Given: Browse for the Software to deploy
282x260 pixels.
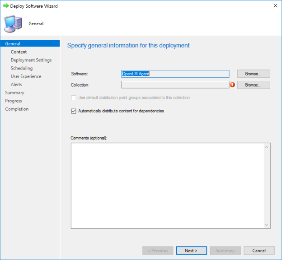Looking at the screenshot, I should coord(253,74).
